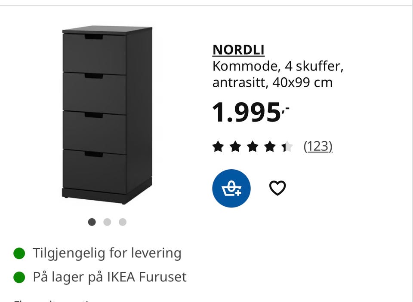The height and width of the screenshot is (302, 413).
Task: Click the middle third rating star
Action: (253, 147)
